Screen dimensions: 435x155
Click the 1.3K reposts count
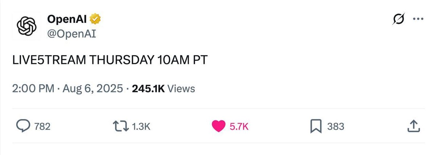pos(141,126)
